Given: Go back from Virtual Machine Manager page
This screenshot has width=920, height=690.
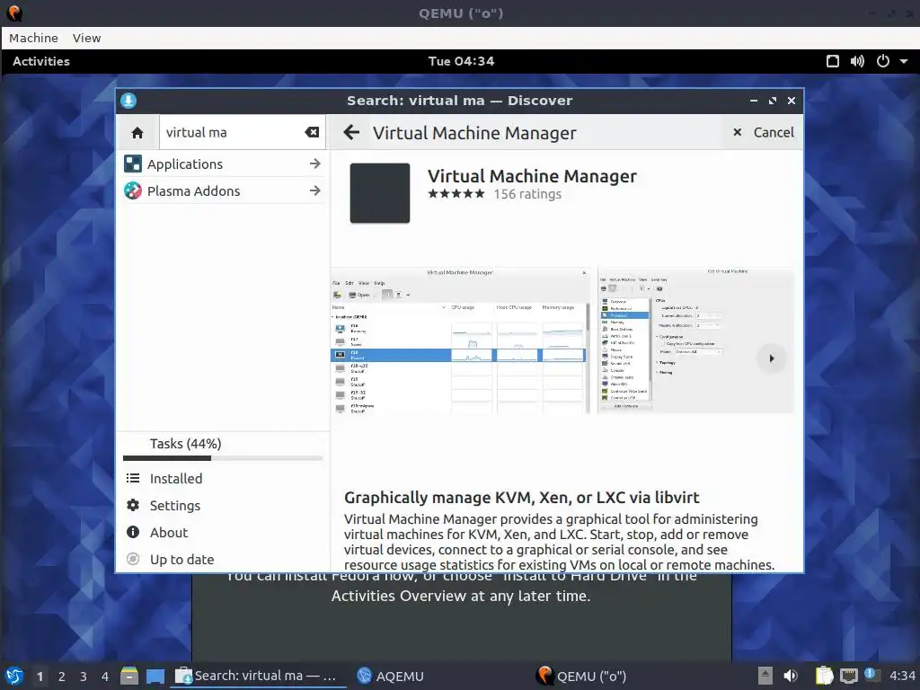Looking at the screenshot, I should 351,133.
